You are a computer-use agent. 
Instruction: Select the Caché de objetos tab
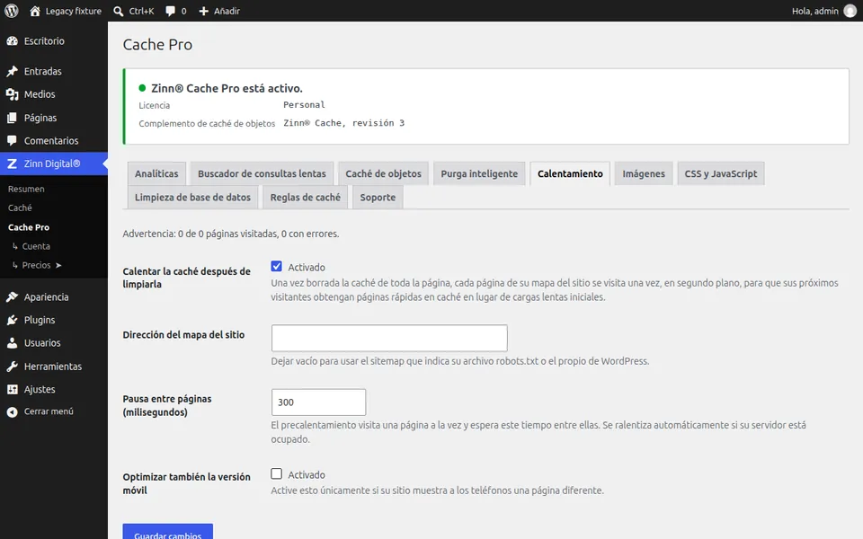click(383, 173)
